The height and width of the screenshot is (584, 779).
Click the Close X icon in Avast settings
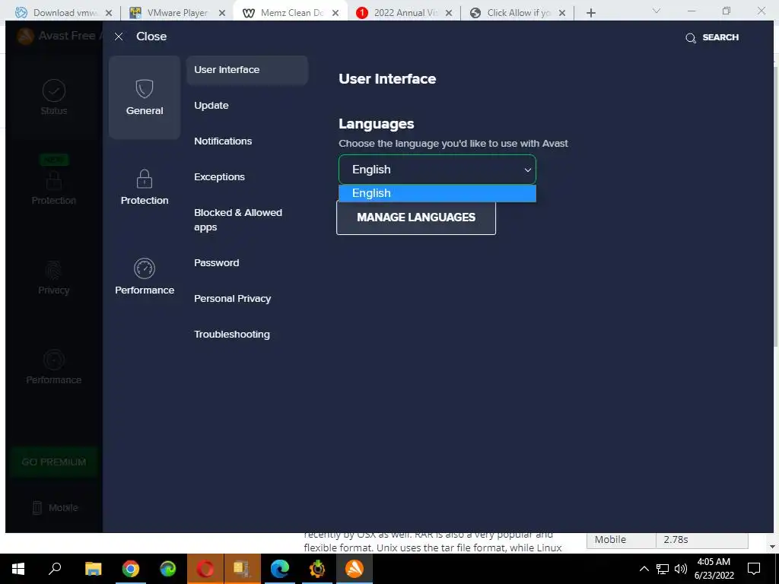[118, 36]
